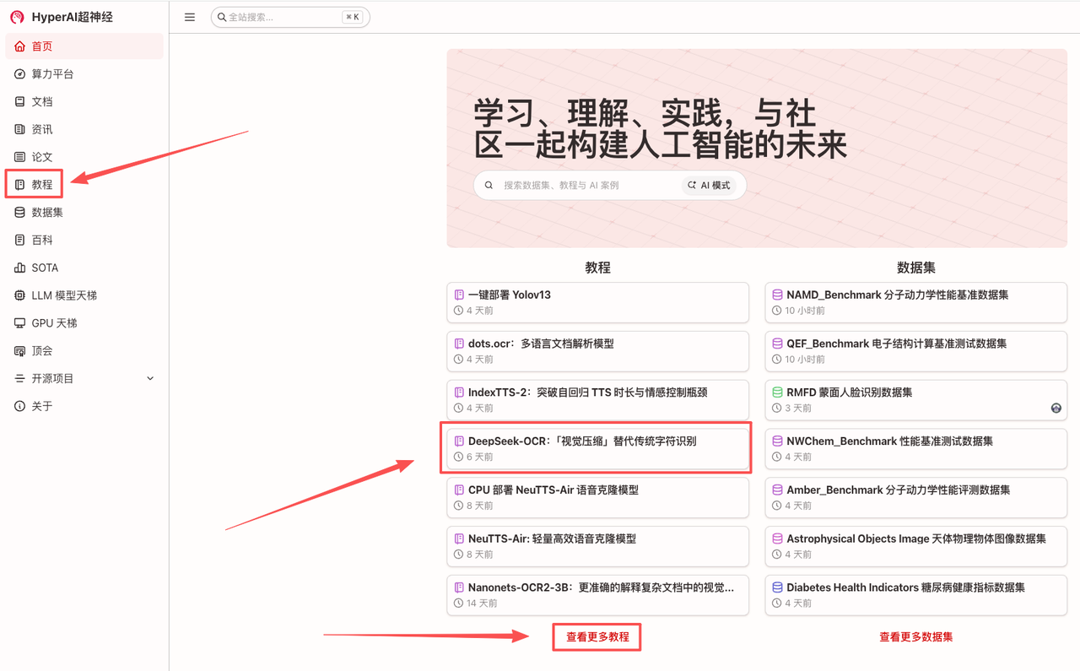The image size is (1080, 671).
Task: Click 查看更多教程 to see more tutorials
Action: pyautogui.click(x=597, y=637)
